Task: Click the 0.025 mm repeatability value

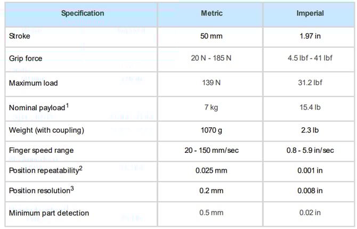Action: point(212,170)
